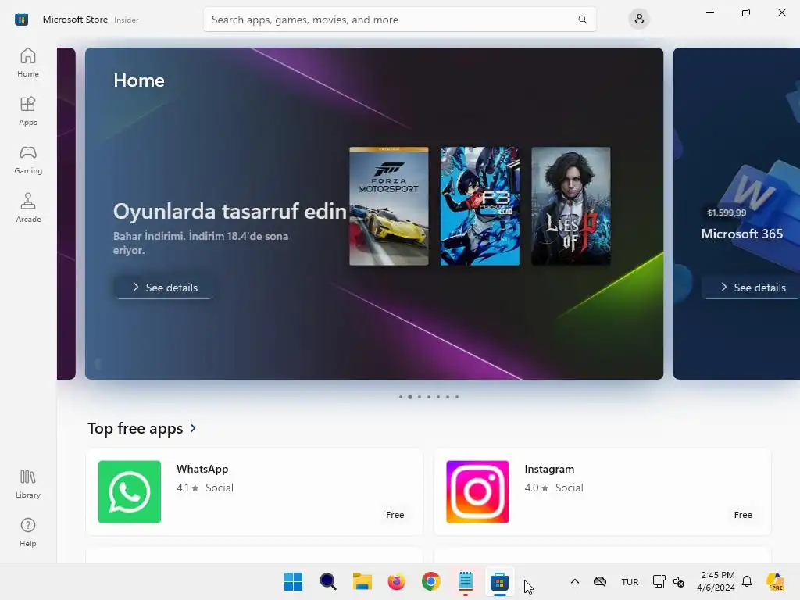
Task: Open the Lies of P game cover
Action: pyautogui.click(x=571, y=206)
